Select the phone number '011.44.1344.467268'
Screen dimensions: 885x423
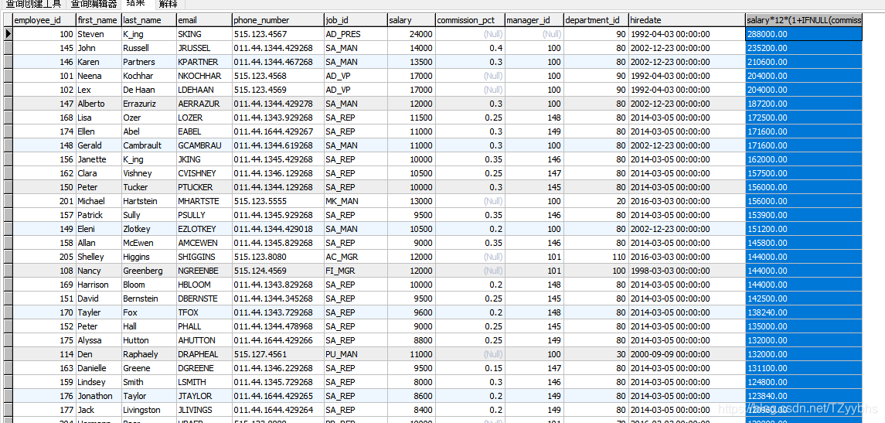click(277, 62)
